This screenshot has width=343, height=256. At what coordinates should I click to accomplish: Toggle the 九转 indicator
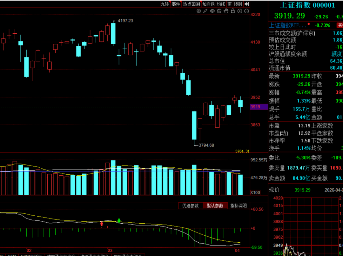165,4
